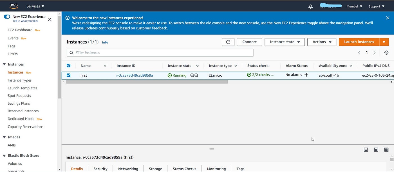Switch to the Monitoring tab
Screen dimensions: 394x172
(216, 169)
